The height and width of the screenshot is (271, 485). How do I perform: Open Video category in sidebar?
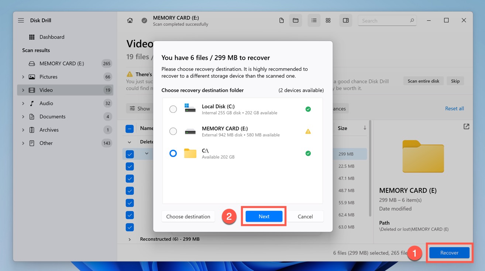(65, 90)
